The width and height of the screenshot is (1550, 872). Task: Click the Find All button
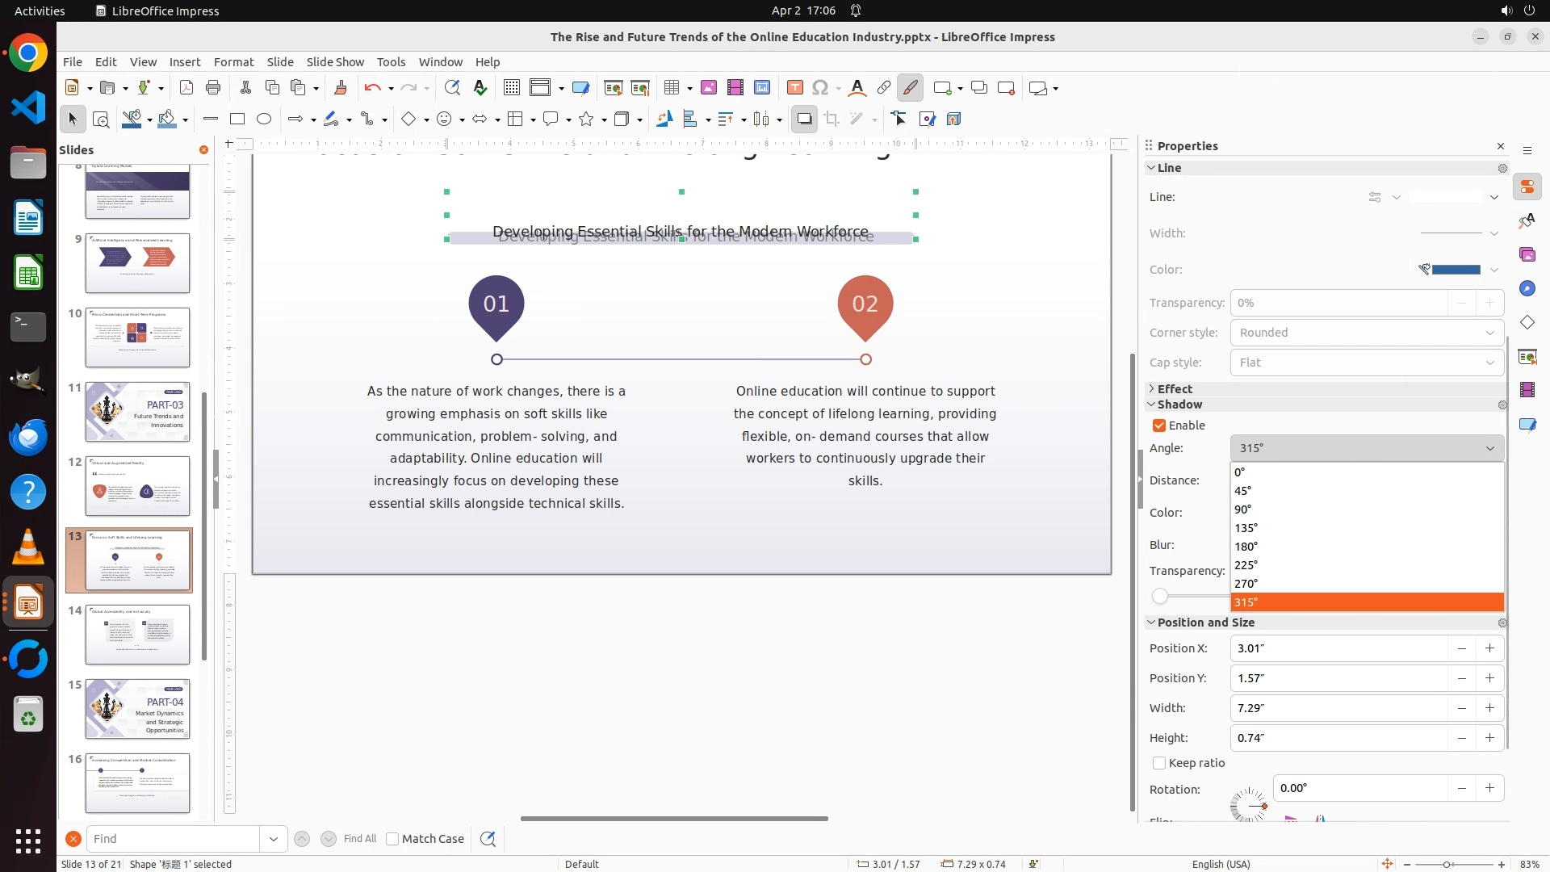(359, 839)
